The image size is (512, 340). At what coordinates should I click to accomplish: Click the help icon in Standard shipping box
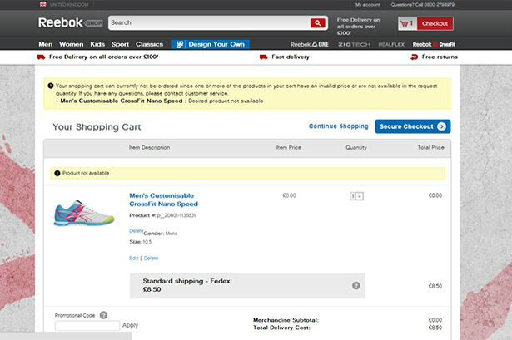[356, 286]
